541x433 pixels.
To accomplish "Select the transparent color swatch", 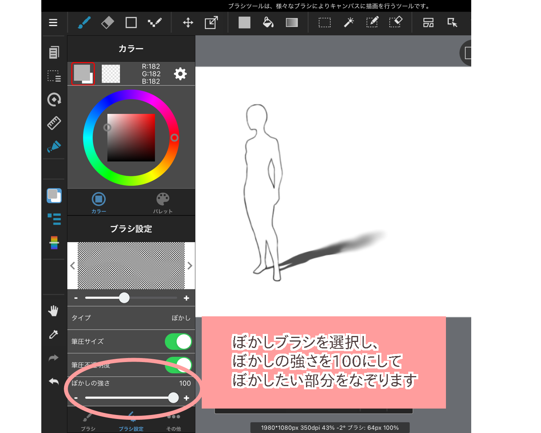I will 111,74.
